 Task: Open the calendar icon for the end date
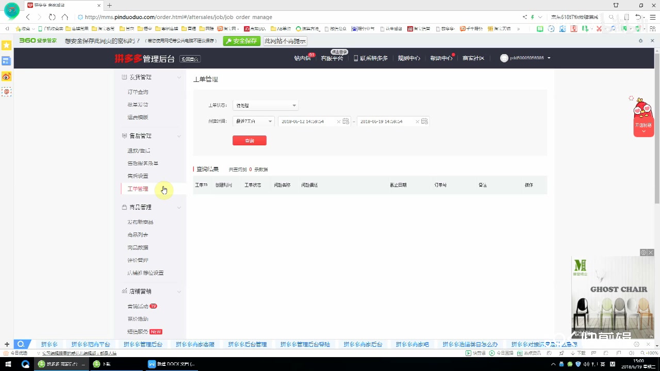[x=424, y=122]
